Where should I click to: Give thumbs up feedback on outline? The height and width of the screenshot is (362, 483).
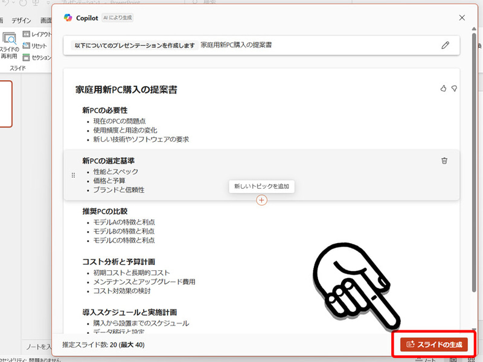tap(443, 89)
